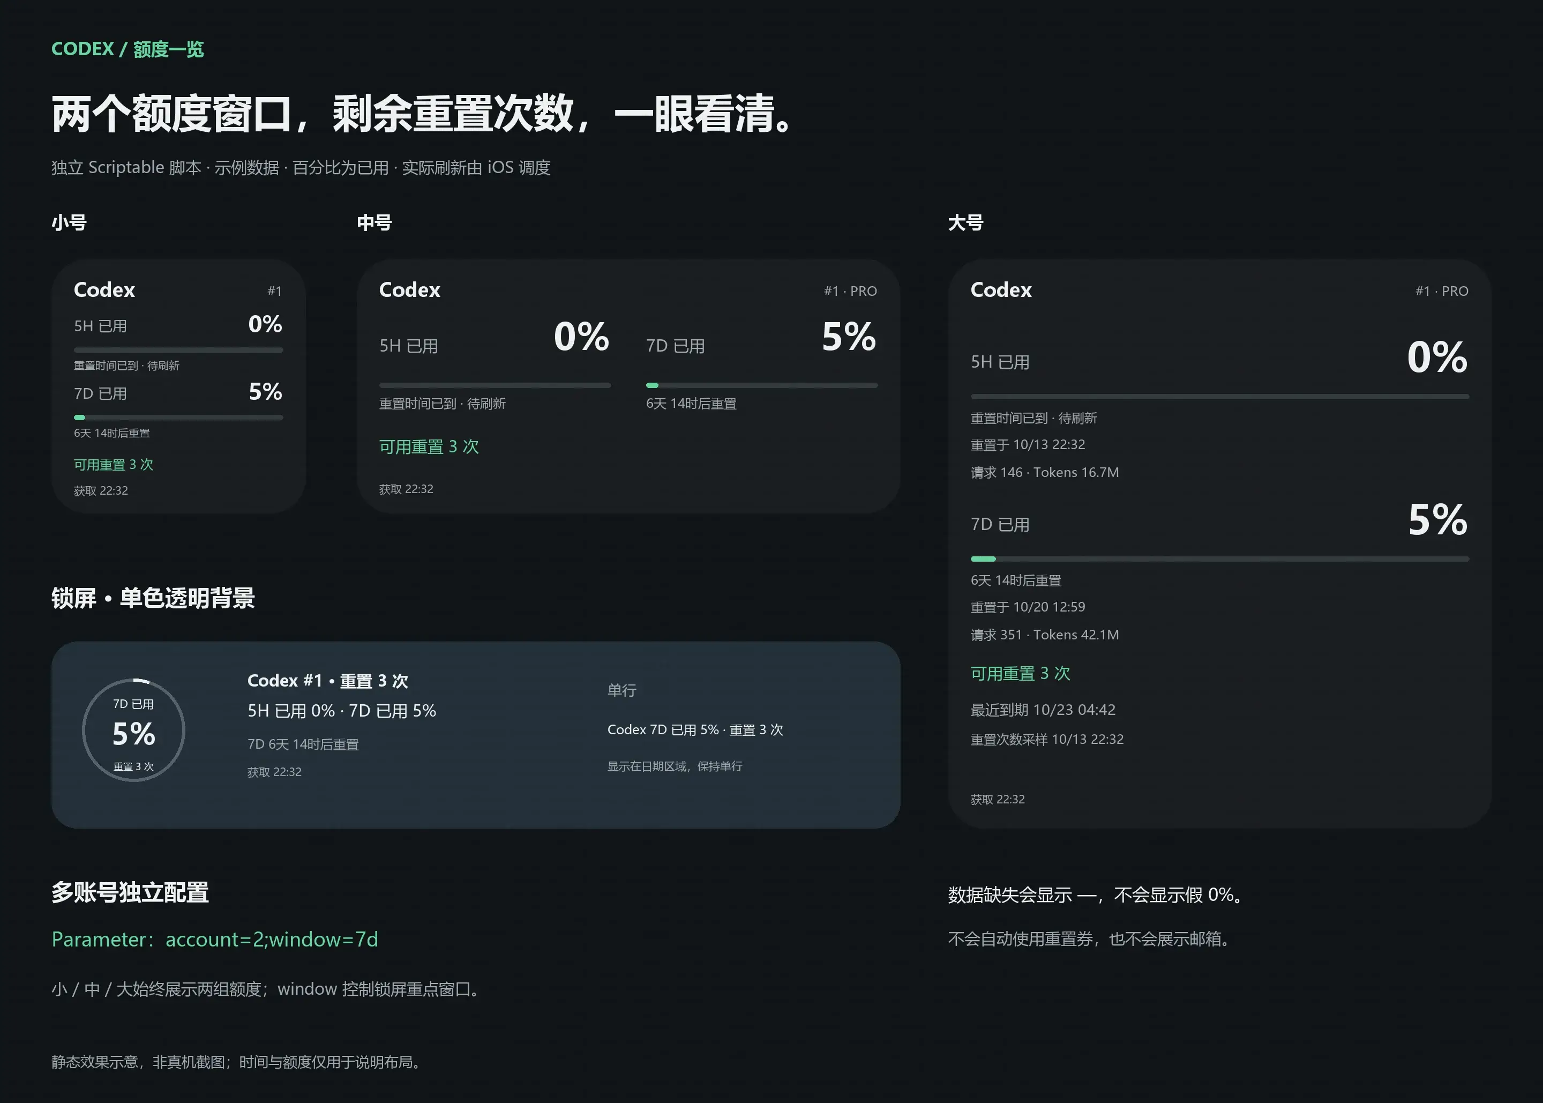
Task: Click the large widget's 5H progress bar
Action: 1220,396
